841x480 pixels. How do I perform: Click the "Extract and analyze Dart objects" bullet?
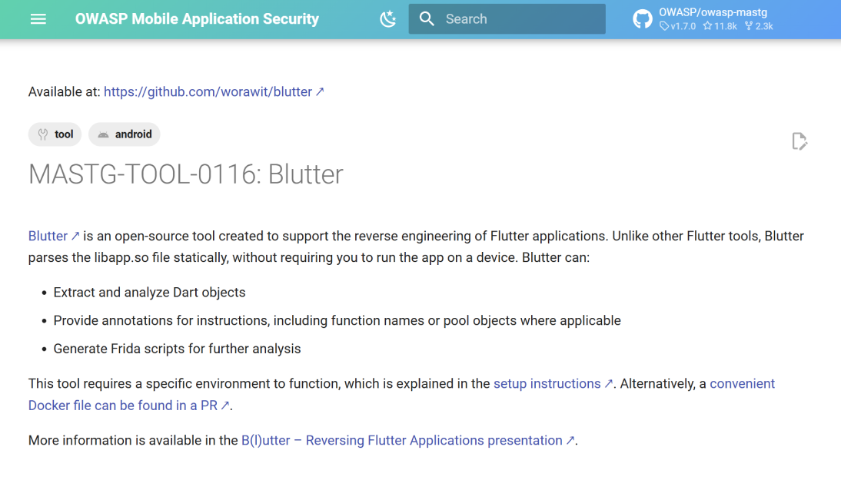click(x=149, y=293)
